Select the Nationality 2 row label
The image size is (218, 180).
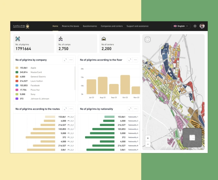point(133,121)
